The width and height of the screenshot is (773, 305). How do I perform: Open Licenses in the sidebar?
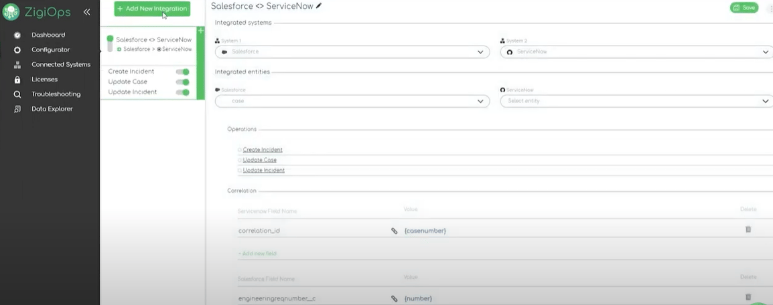(x=44, y=79)
